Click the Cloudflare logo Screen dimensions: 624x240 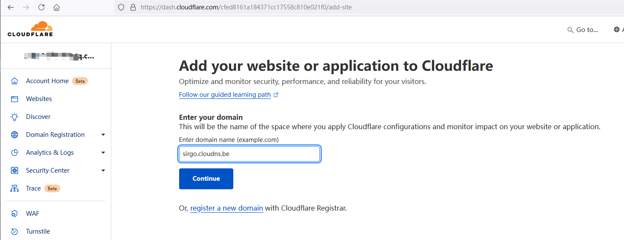point(30,29)
